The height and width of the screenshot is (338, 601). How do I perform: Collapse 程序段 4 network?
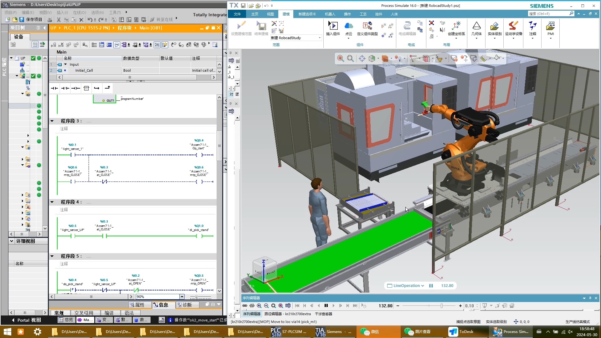pos(52,202)
